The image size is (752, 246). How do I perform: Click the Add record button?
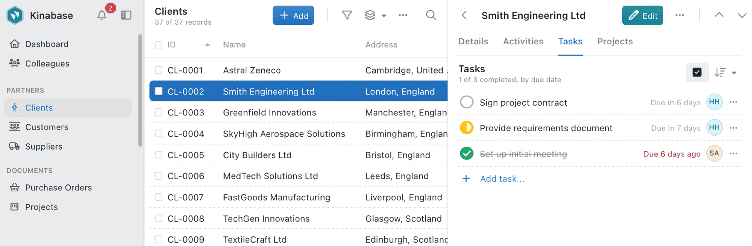pos(293,15)
